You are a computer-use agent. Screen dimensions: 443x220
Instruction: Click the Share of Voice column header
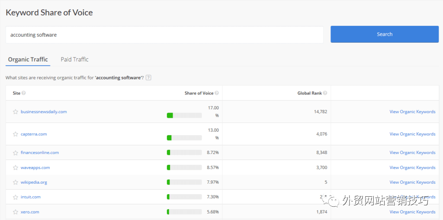point(199,93)
